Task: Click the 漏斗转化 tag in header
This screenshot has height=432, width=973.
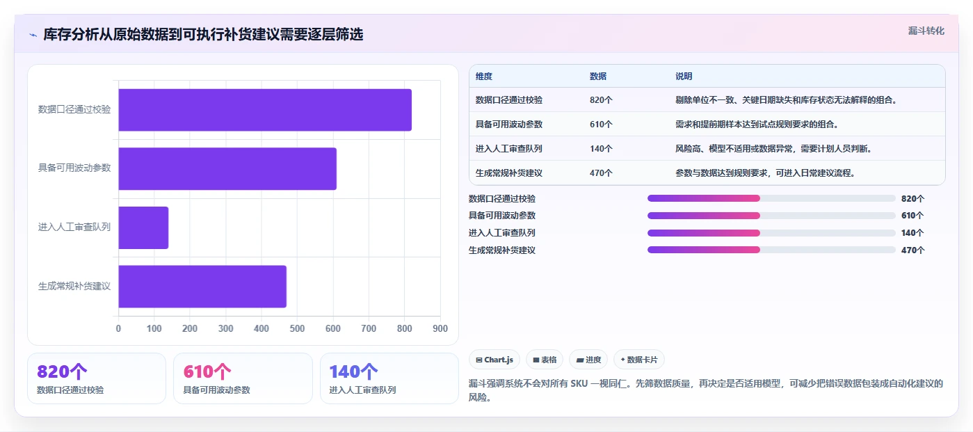Action: point(926,31)
